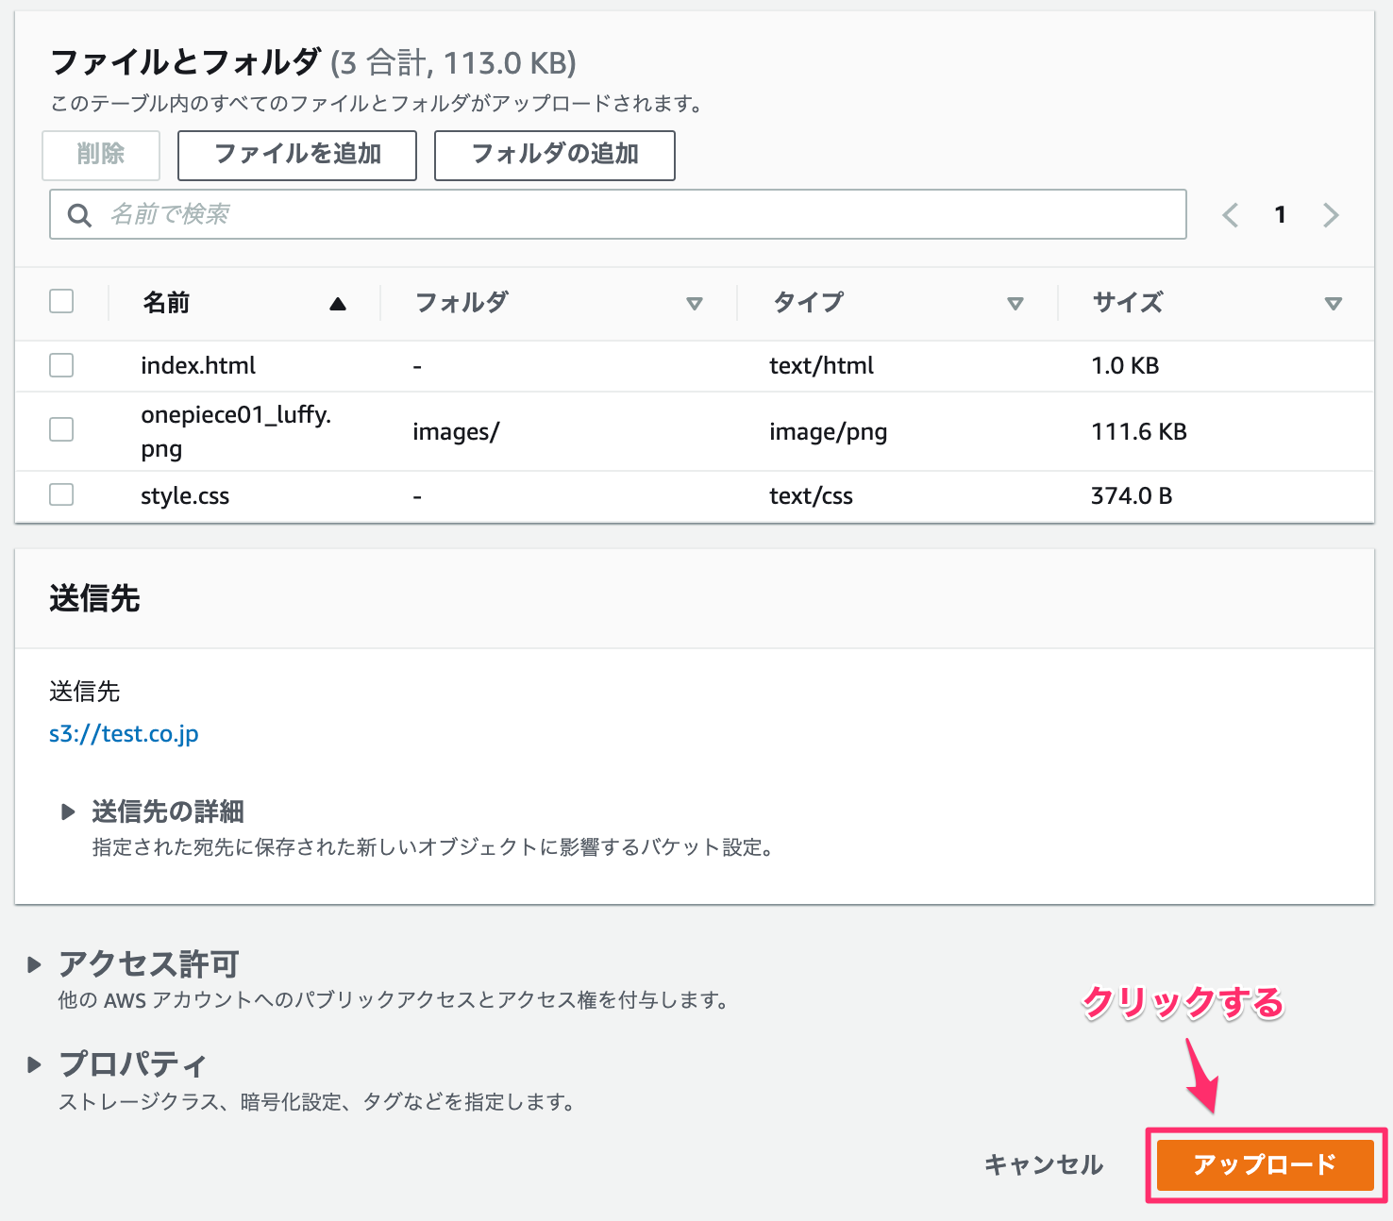Open the タイプ column filter arrow
The height and width of the screenshot is (1221, 1393).
coord(1016,304)
